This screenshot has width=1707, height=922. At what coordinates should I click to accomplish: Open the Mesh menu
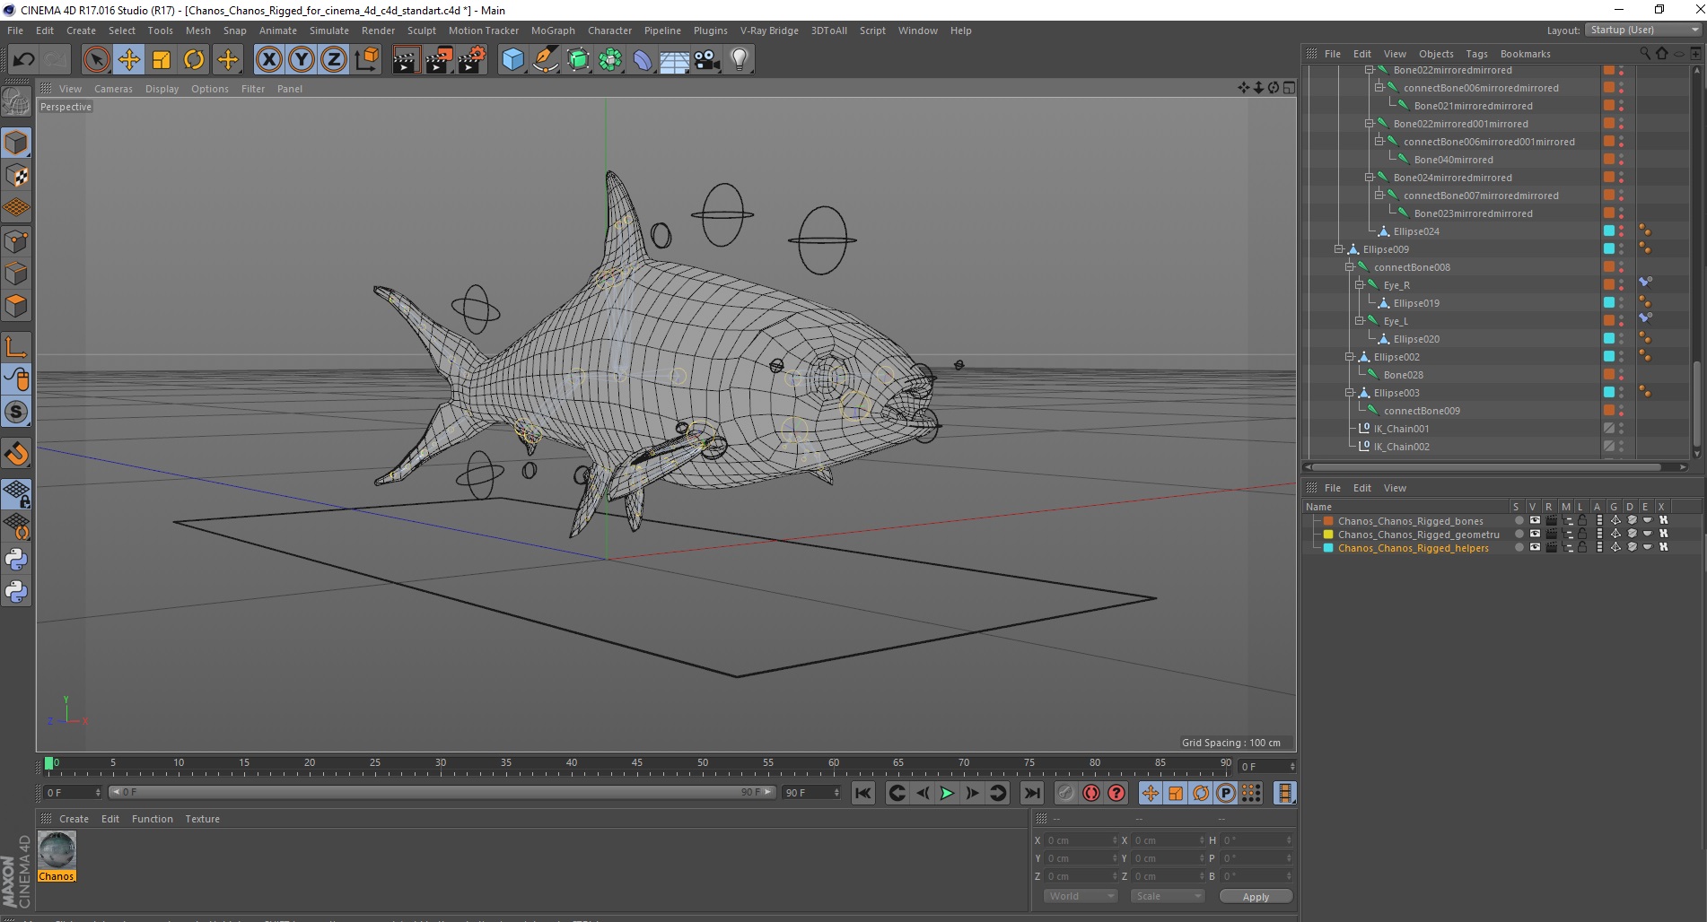click(x=197, y=30)
